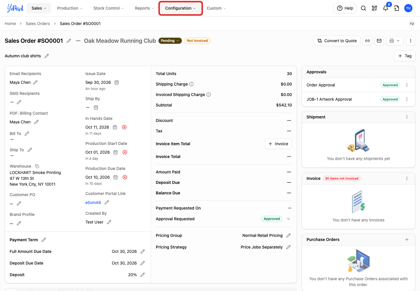Copy the sales order link icon
Screen dimensions: 420x291
367,41
